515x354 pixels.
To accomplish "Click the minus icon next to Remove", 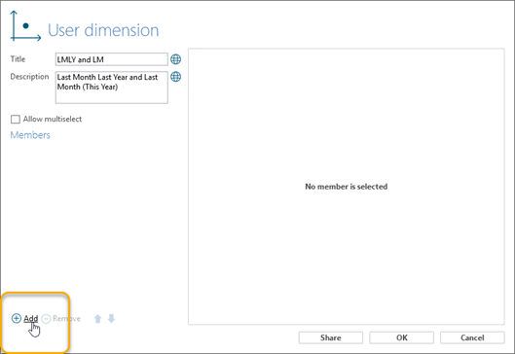I will 46,319.
